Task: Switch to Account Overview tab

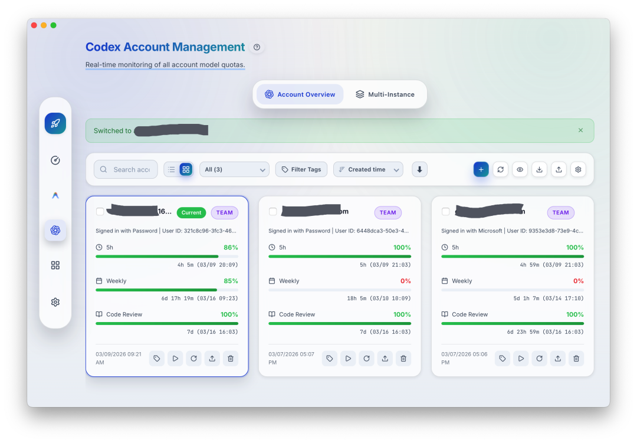Action: (300, 94)
